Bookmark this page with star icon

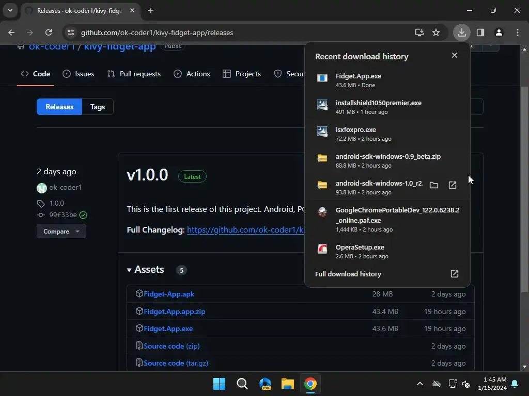436,32
